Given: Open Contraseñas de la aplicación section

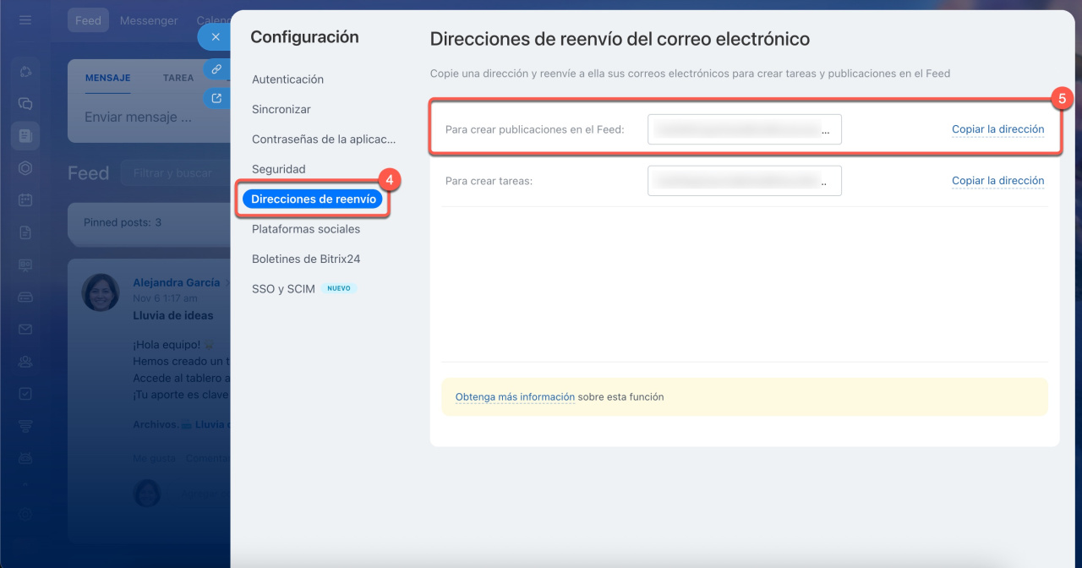Looking at the screenshot, I should point(324,139).
